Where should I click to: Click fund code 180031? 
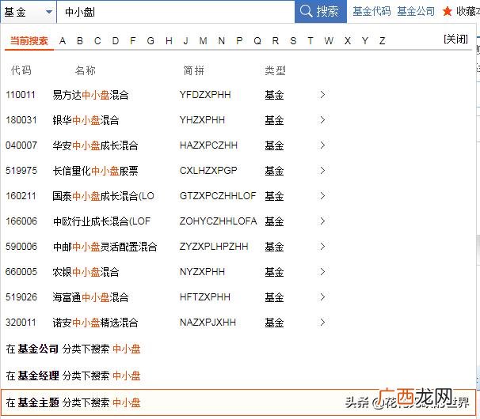[21, 120]
